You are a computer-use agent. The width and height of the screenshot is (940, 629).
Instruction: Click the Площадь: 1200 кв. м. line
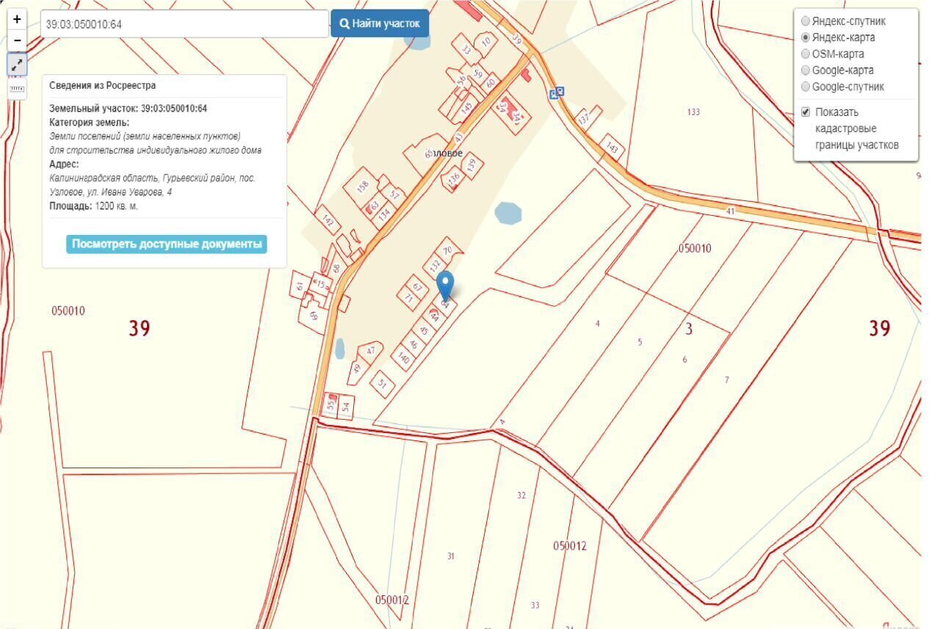tap(94, 206)
